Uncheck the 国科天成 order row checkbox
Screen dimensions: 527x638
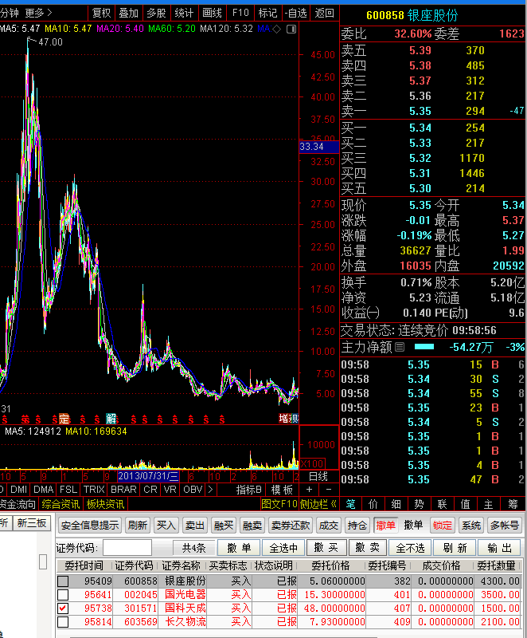(x=63, y=608)
